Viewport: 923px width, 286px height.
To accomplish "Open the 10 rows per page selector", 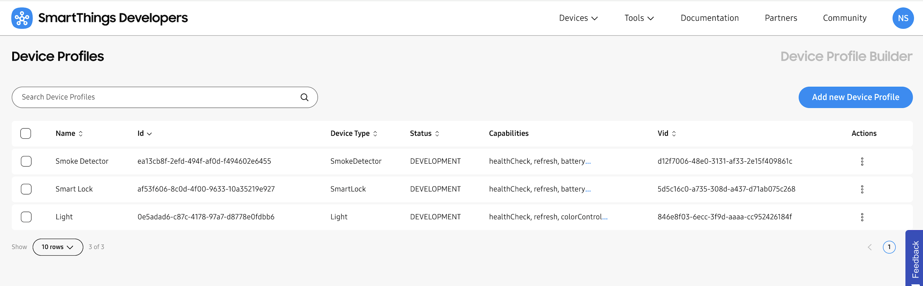I will click(58, 247).
